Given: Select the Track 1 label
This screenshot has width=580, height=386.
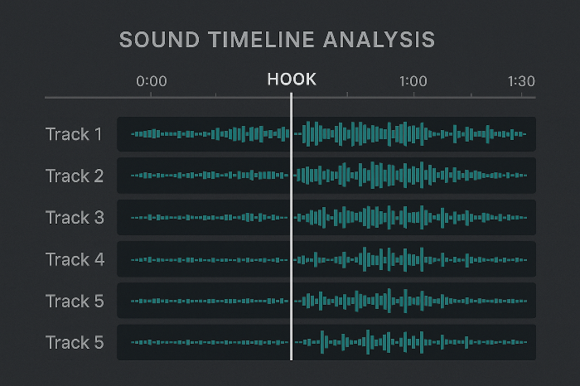Looking at the screenshot, I should point(74,134).
